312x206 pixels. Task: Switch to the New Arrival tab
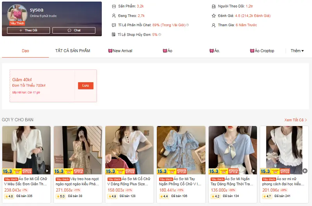pyautogui.click(x=120, y=51)
